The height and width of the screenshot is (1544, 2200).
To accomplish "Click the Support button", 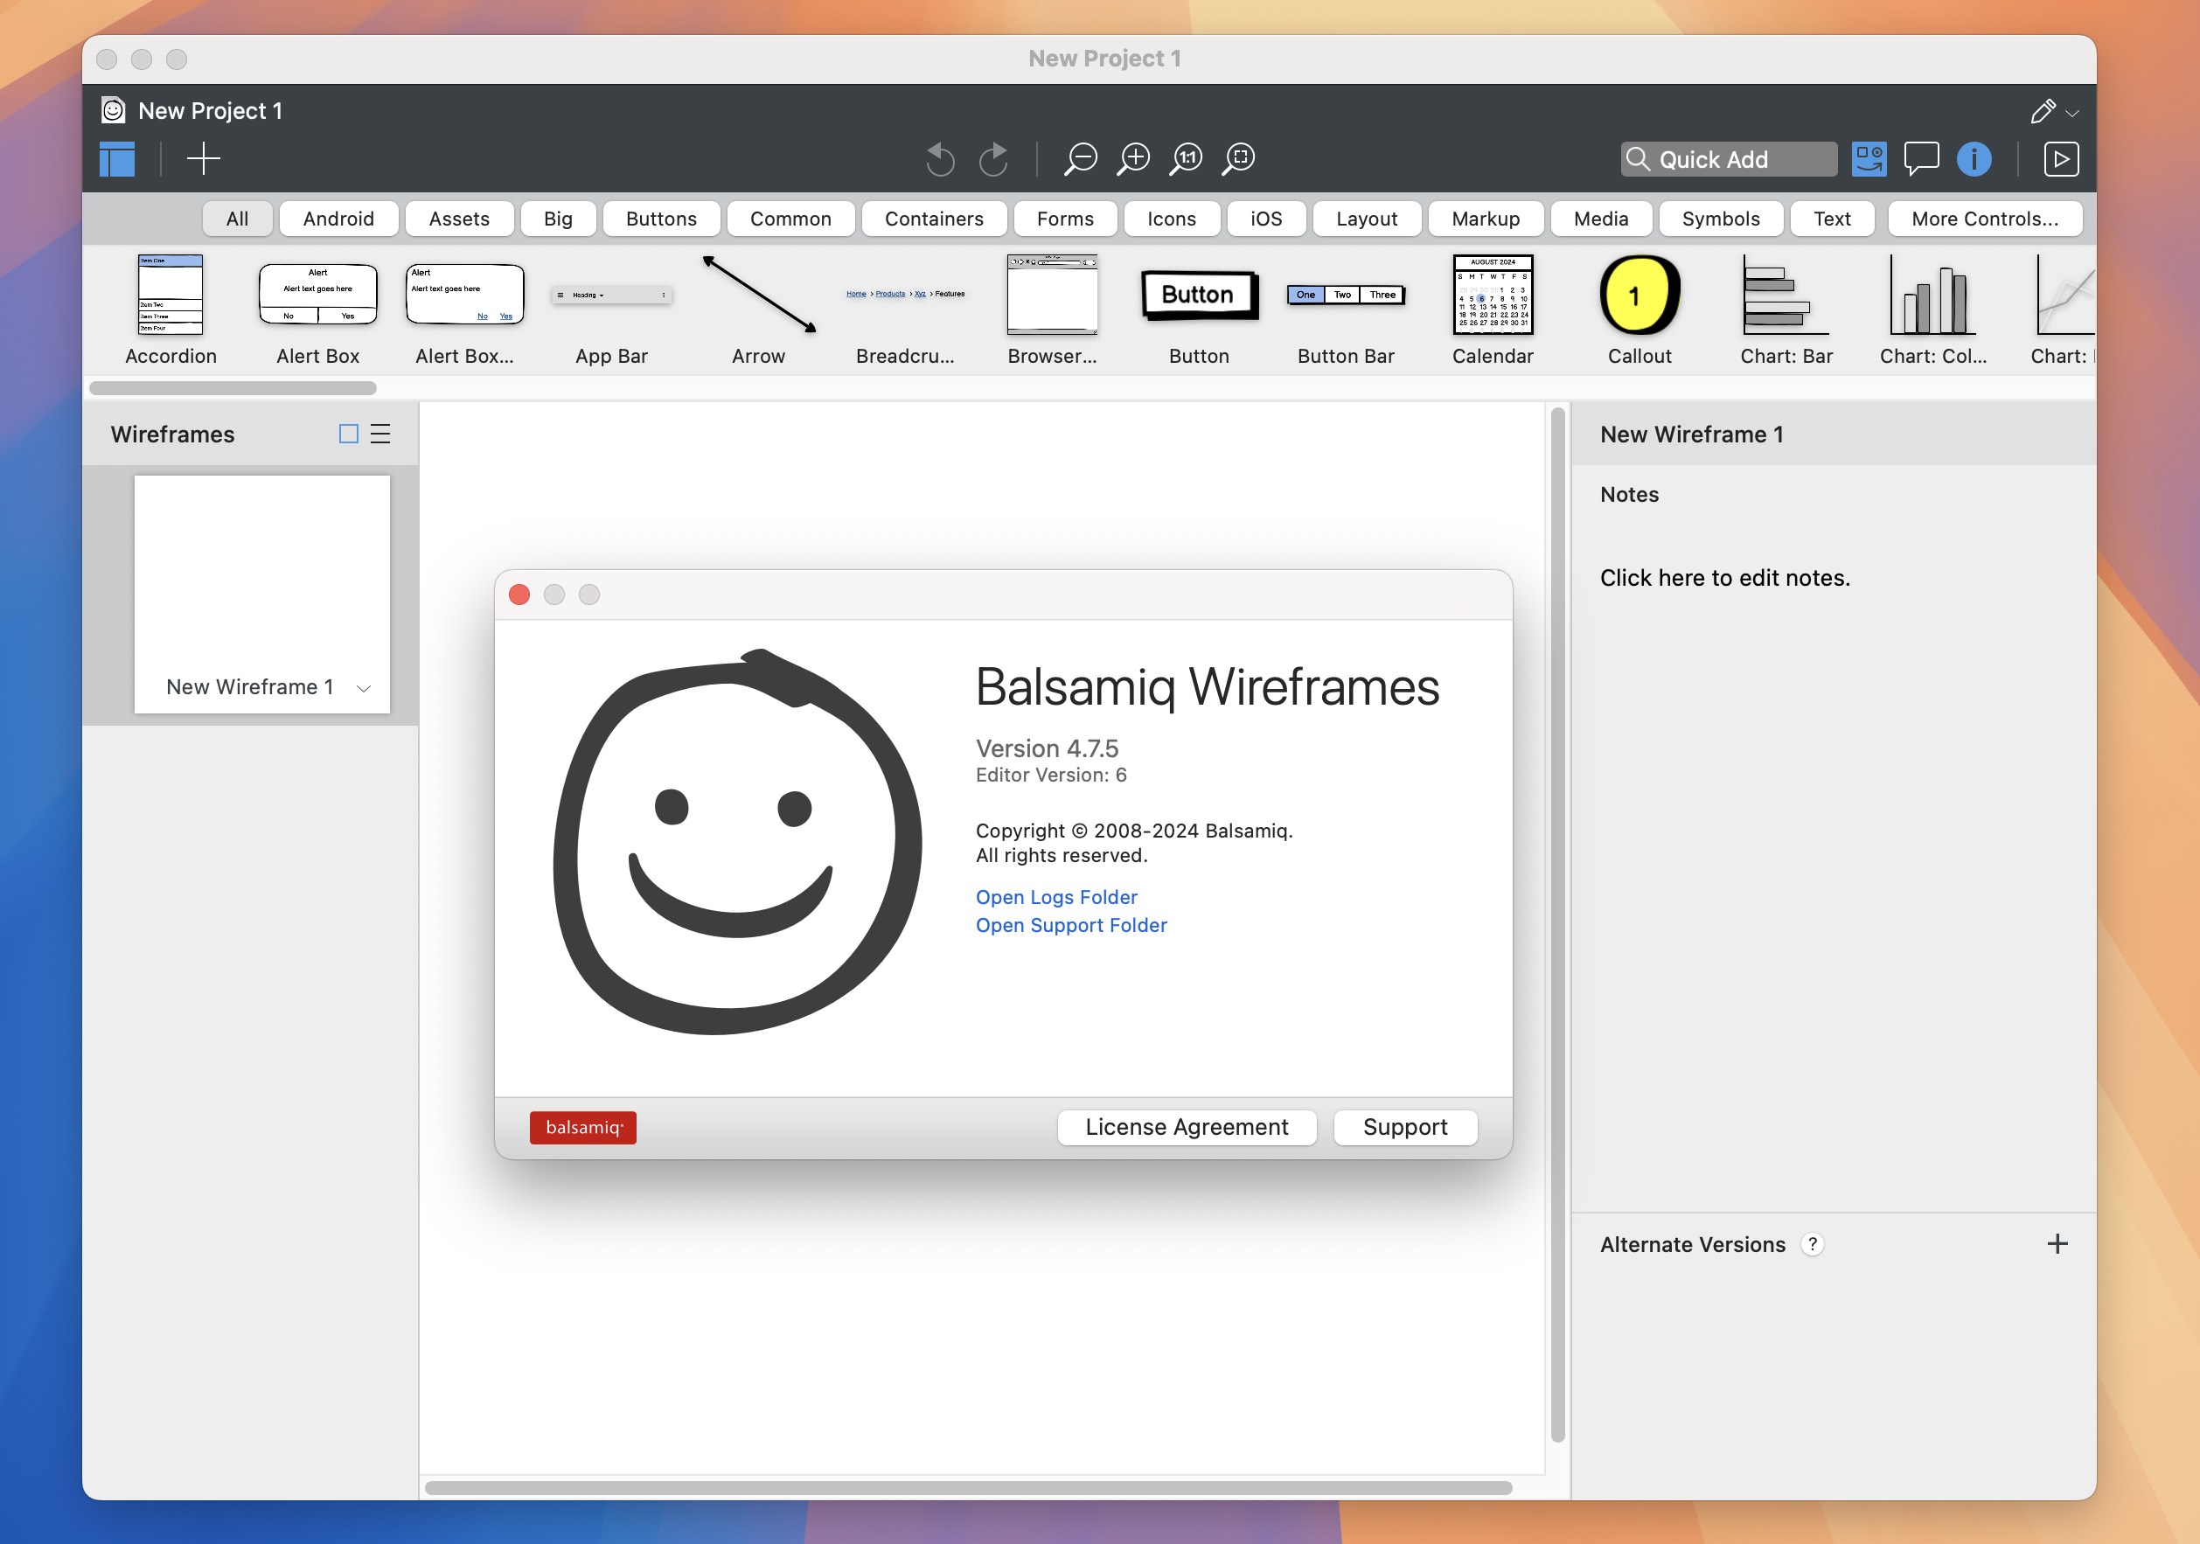I will [1406, 1126].
